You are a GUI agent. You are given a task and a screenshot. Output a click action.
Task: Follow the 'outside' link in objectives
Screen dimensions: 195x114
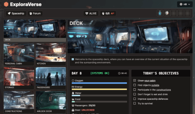coord(155,85)
